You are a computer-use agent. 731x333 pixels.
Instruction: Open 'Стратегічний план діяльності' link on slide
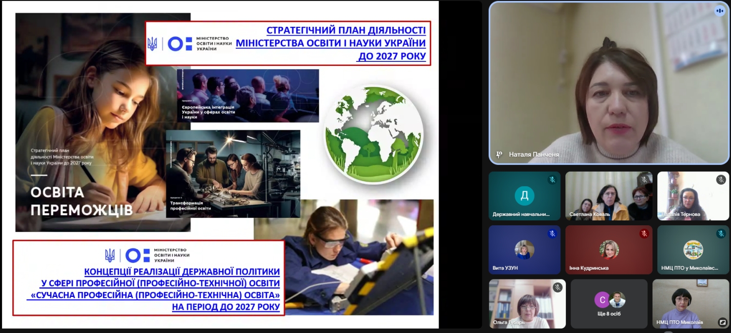pyautogui.click(x=331, y=43)
